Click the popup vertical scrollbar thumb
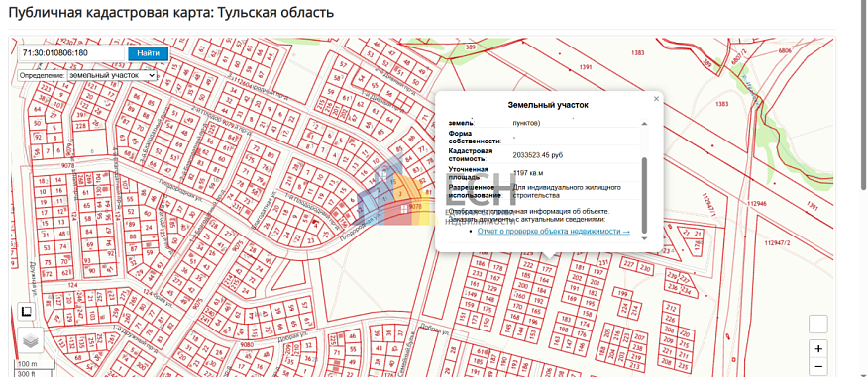This screenshot has width=868, height=377. click(644, 195)
